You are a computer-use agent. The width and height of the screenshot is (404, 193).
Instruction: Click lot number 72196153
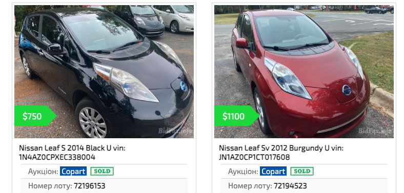click(89, 186)
